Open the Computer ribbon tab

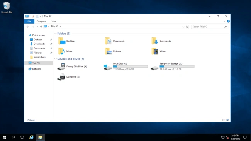(x=42, y=22)
